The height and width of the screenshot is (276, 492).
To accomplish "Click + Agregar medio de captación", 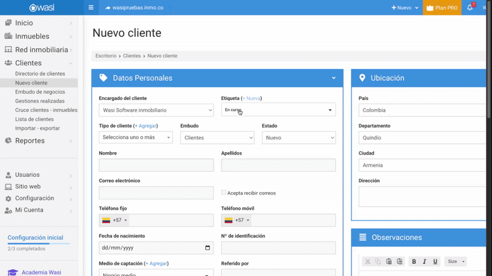I will 156,264.
